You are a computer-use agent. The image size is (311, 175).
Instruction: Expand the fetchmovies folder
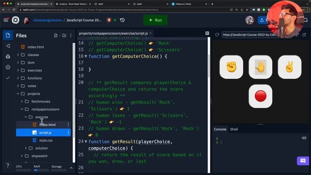(22, 102)
